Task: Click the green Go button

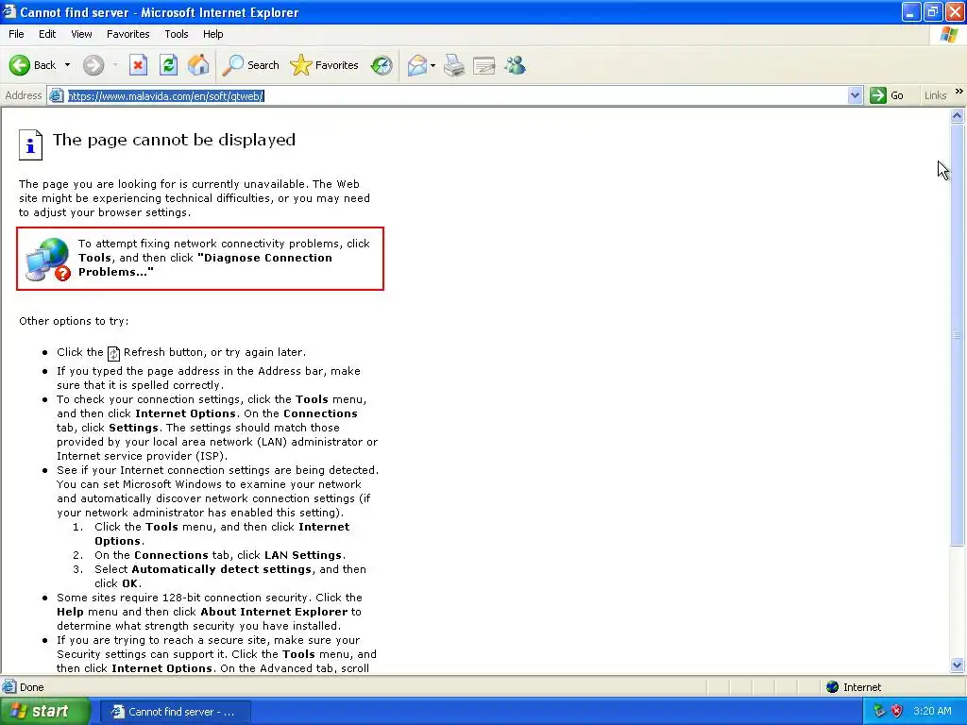Action: pos(887,95)
